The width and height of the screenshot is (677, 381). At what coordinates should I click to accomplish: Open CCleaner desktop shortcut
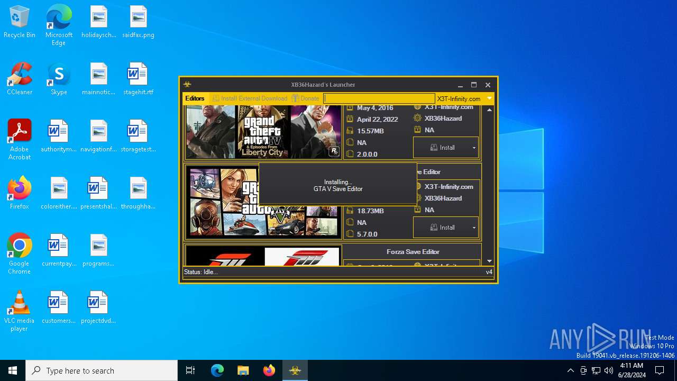[20, 79]
